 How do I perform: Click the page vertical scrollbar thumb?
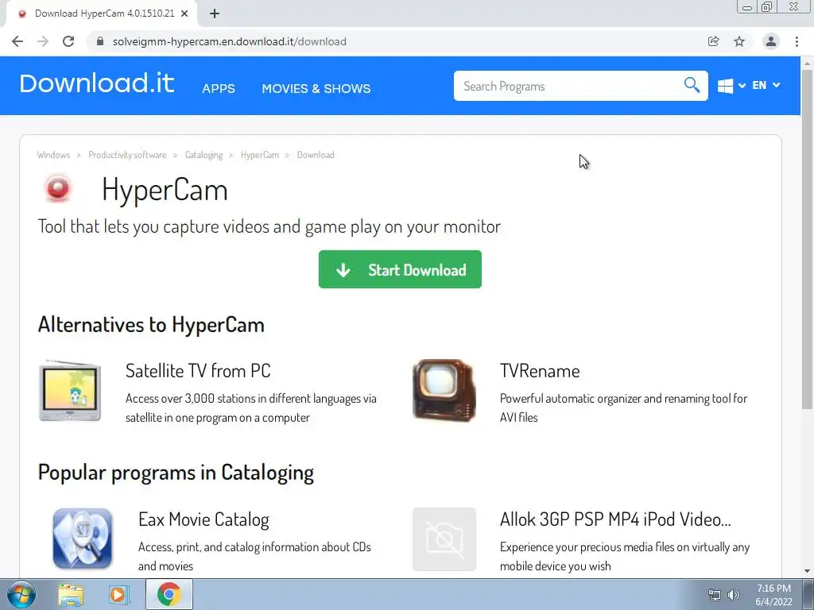pos(807,238)
